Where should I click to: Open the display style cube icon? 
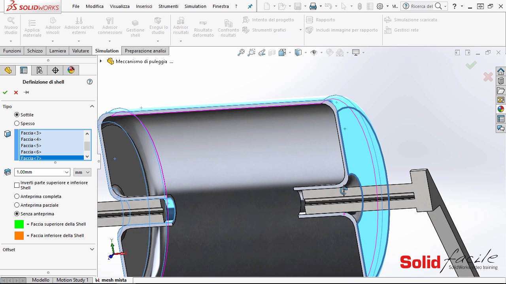(298, 52)
